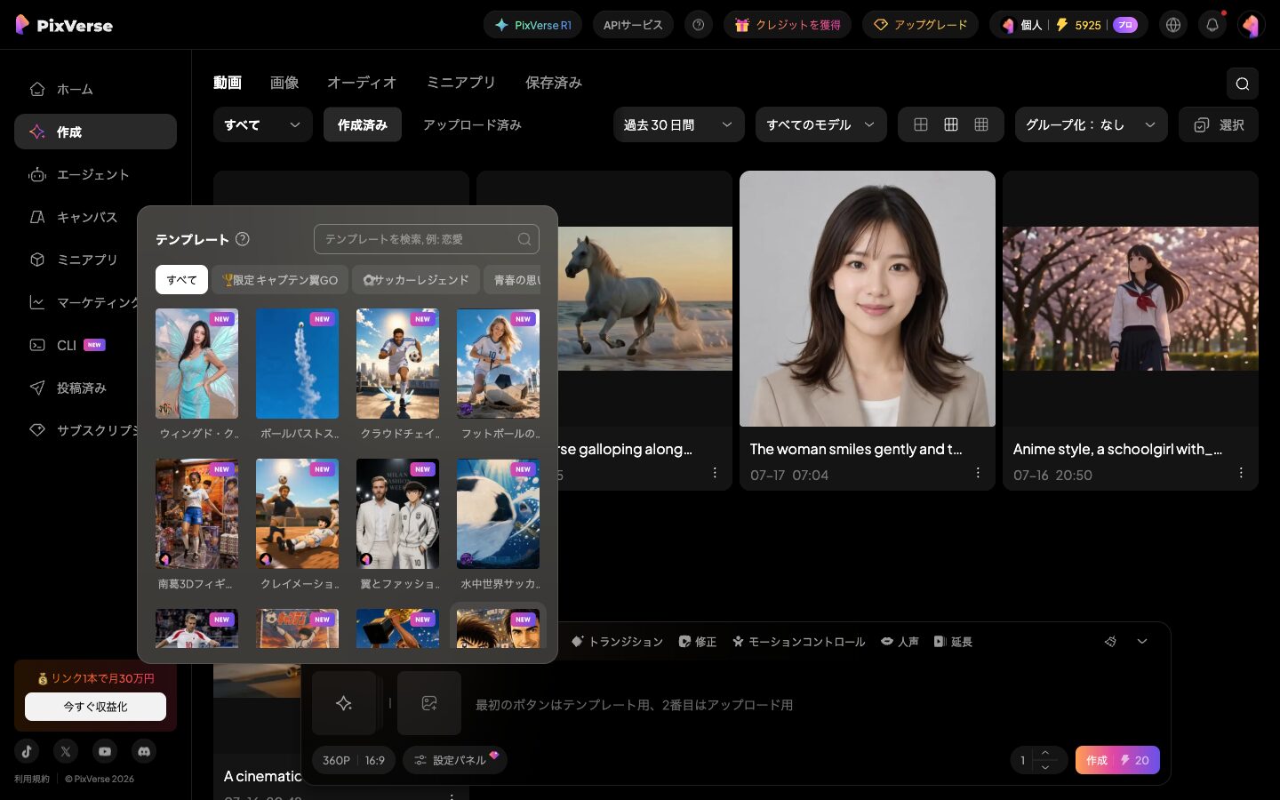Select the 延長 tool

click(x=953, y=642)
